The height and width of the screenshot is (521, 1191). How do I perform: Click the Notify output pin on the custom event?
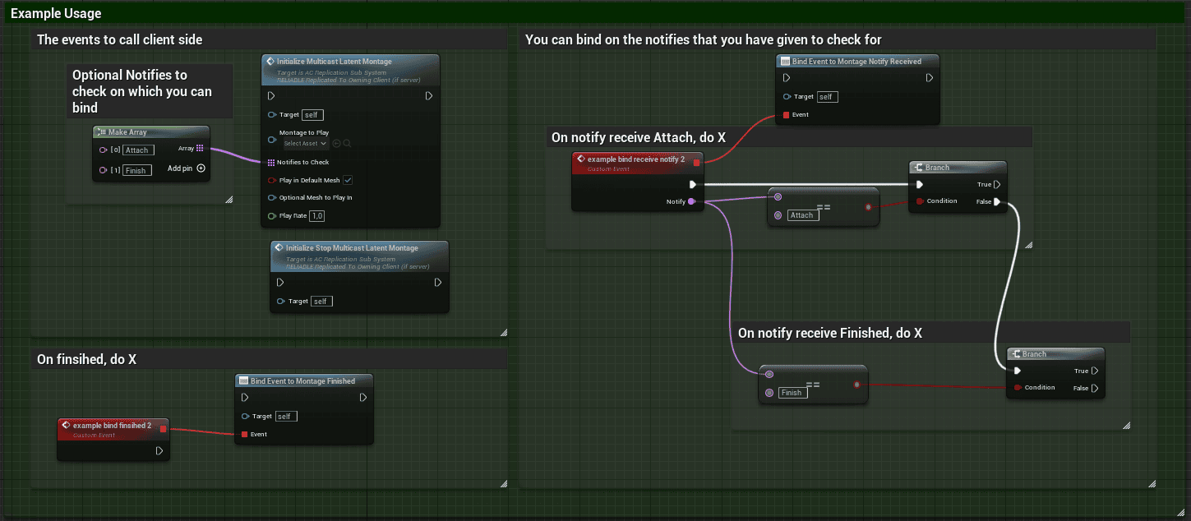click(691, 201)
